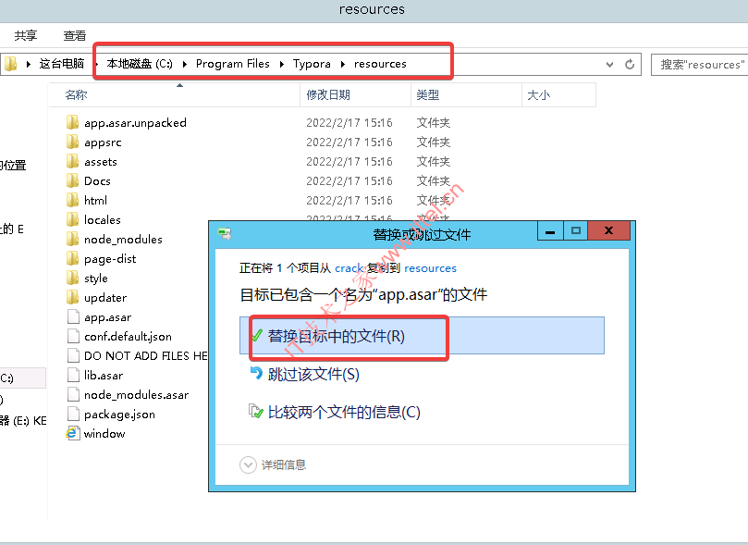The image size is (748, 545).
Task: Expand the 本地磁盘 (C:) breadcrumb arrow
Action: click(185, 64)
